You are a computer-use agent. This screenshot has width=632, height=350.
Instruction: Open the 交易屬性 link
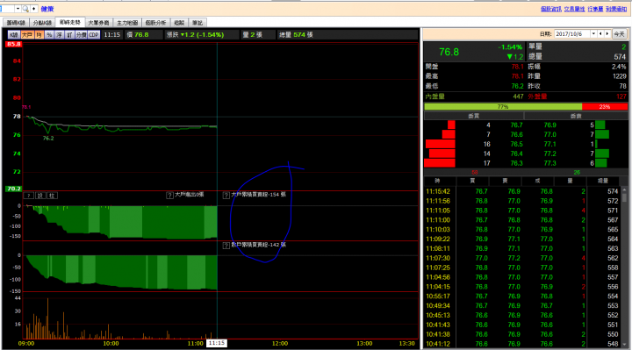(x=574, y=9)
